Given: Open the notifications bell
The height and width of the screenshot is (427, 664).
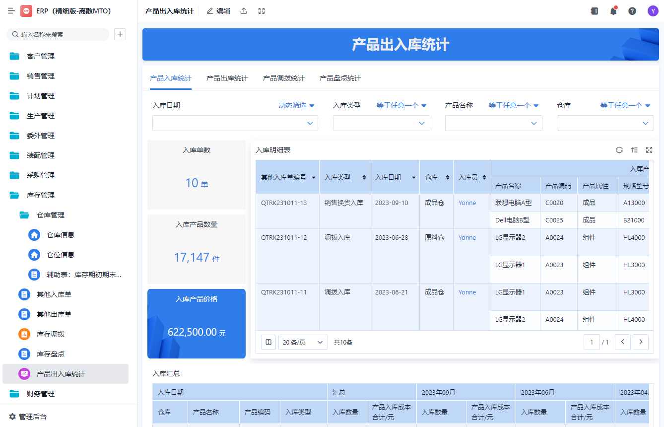Looking at the screenshot, I should coord(613,11).
